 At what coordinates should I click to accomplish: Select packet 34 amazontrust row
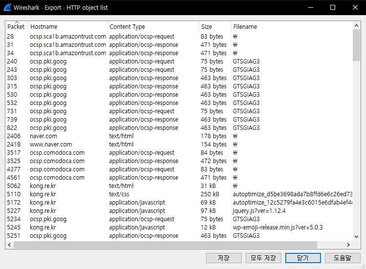pyautogui.click(x=179, y=53)
